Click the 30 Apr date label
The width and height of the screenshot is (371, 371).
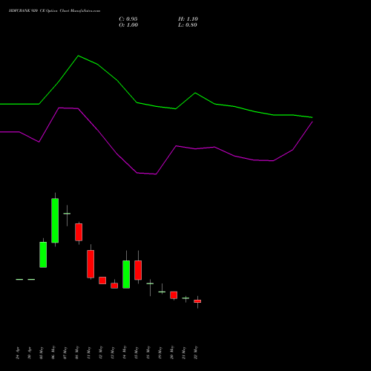30,352
